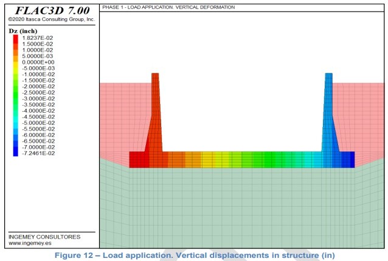
Task: Click the Itasca Consulting Group copyright text
Action: 52,20
